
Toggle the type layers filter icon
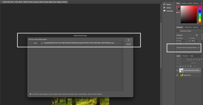pos(194,60)
